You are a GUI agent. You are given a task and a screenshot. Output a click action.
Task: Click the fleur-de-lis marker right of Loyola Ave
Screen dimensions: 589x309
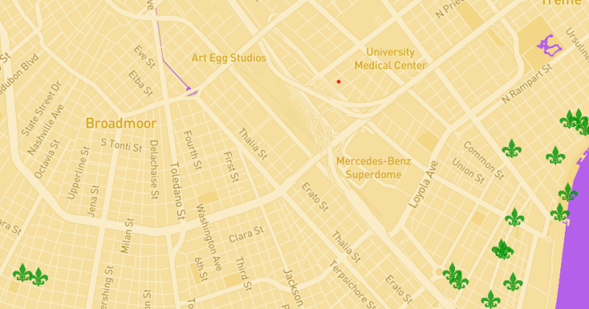click(x=514, y=217)
